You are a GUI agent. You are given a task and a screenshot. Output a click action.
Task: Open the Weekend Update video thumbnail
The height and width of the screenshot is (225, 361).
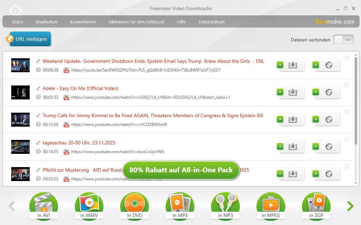[x=20, y=65]
